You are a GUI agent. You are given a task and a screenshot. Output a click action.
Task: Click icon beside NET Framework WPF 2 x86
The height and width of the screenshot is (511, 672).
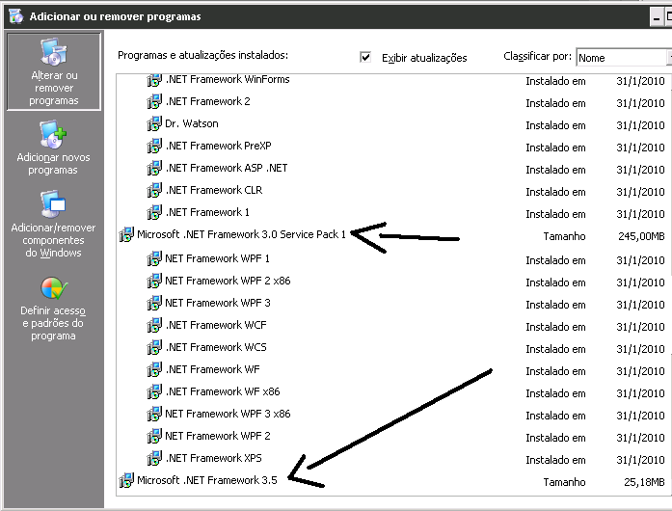[154, 281]
